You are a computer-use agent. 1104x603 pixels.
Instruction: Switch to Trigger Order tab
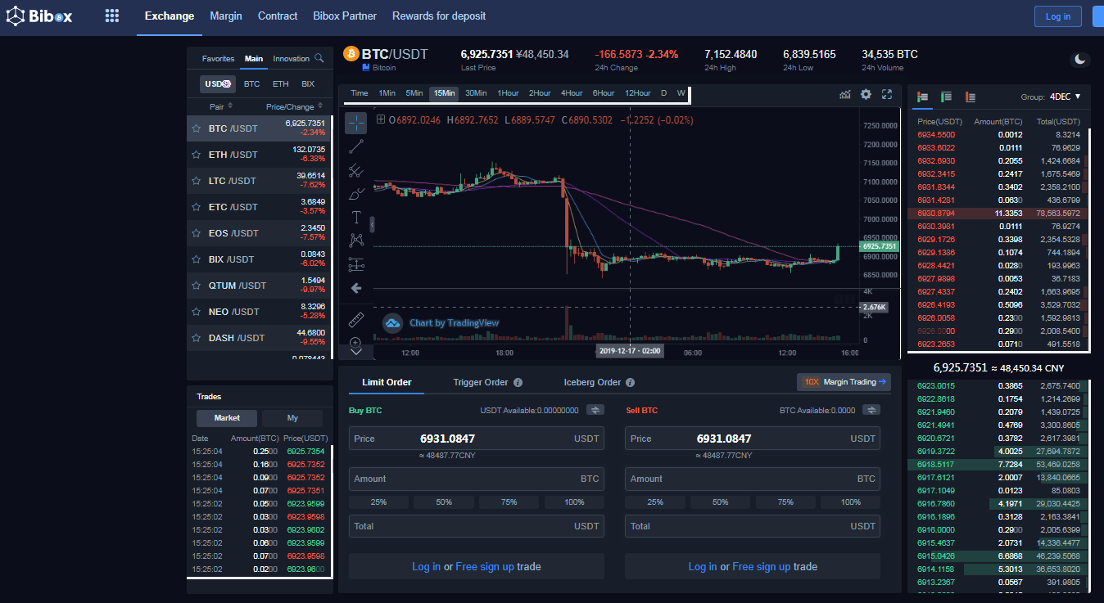(x=481, y=382)
